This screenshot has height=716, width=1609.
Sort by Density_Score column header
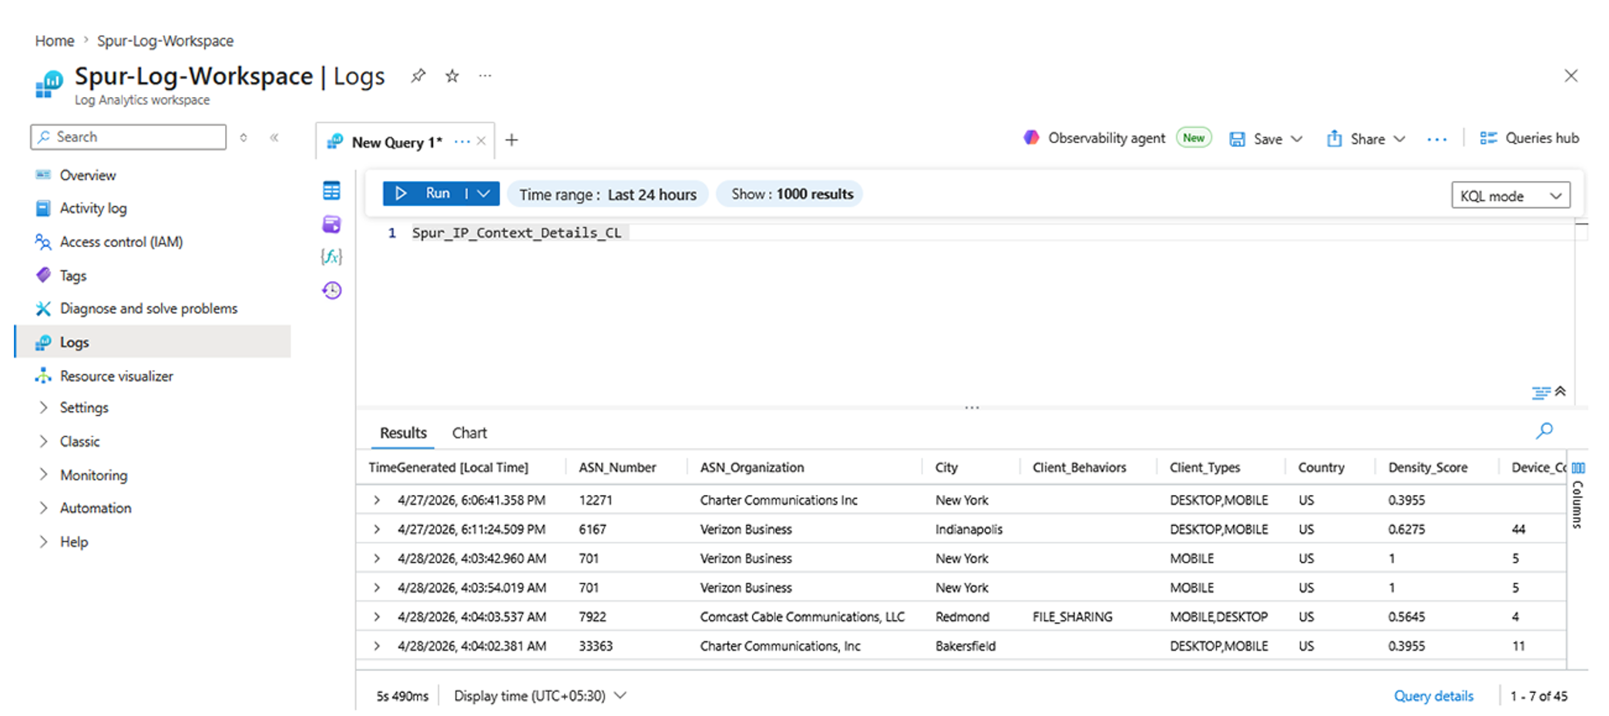pos(1428,467)
